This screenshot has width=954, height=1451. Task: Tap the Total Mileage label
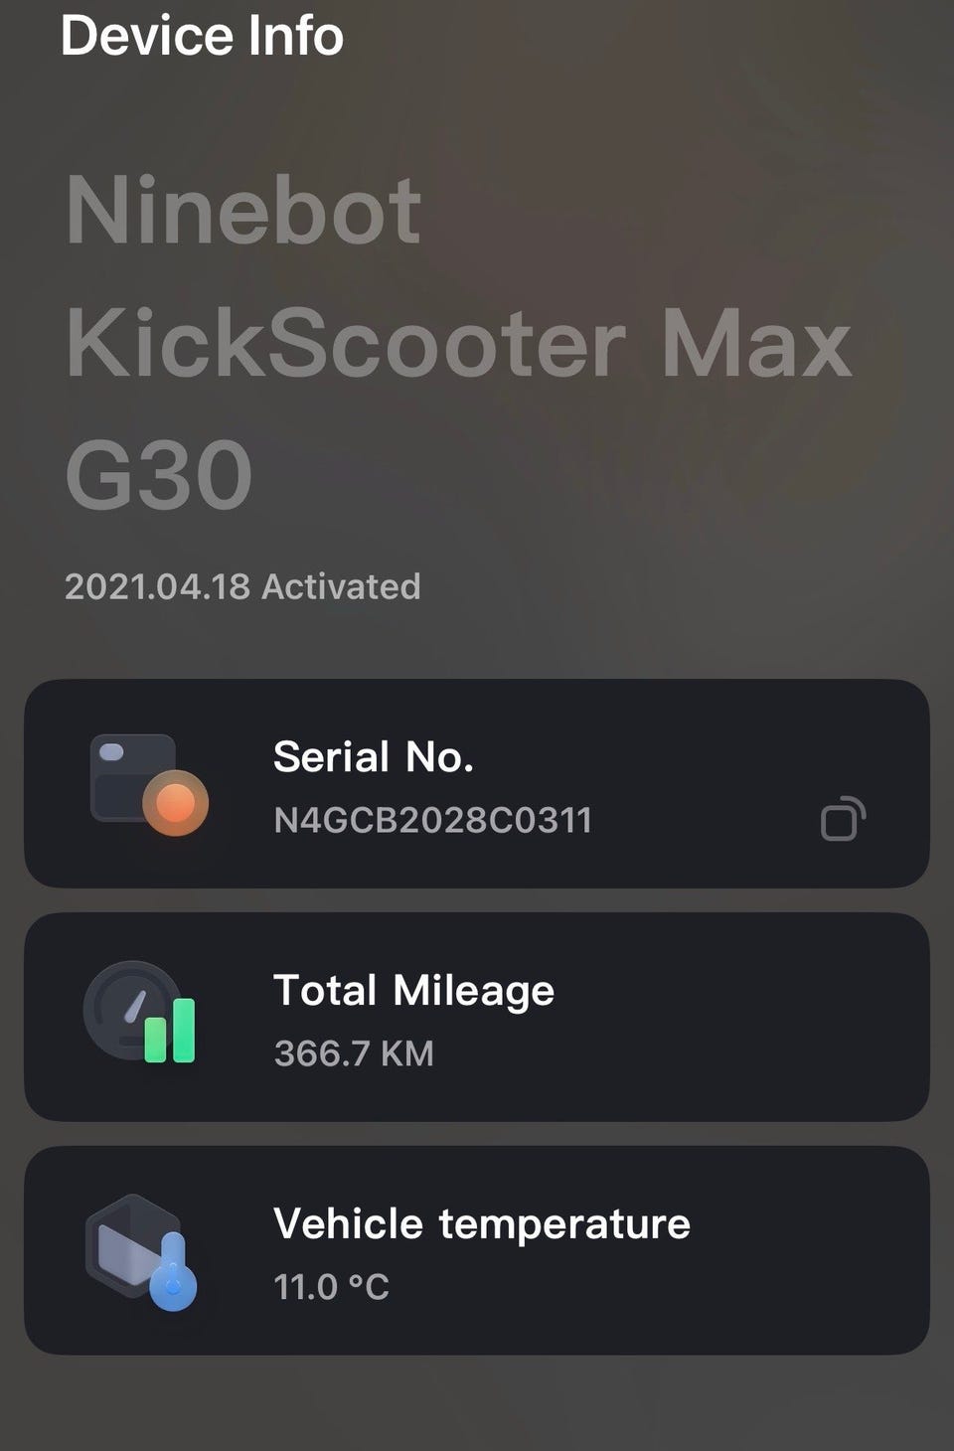click(x=413, y=990)
